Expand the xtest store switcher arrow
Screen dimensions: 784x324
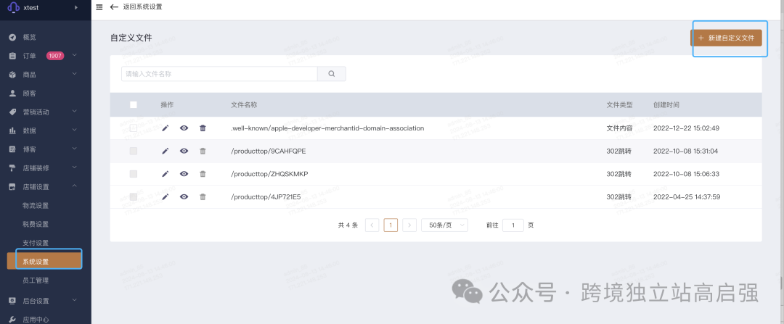tap(76, 7)
